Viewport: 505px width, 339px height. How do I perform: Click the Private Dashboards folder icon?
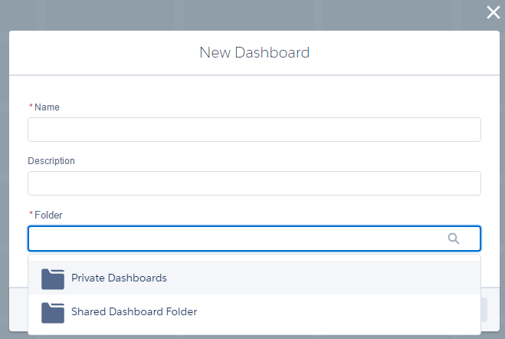tap(53, 278)
